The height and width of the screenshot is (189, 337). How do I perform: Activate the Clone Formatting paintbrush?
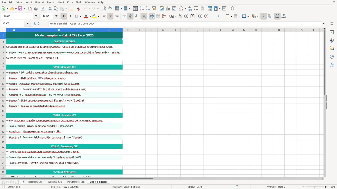point(72,9)
